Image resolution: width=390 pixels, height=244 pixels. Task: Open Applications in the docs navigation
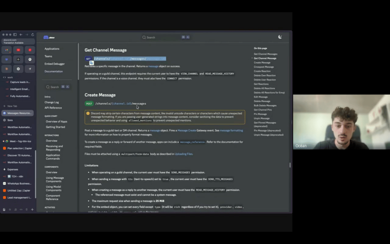point(52,49)
